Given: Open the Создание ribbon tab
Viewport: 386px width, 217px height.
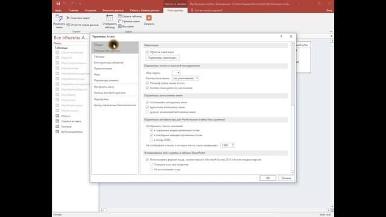Looking at the screenshot, I should point(90,10).
